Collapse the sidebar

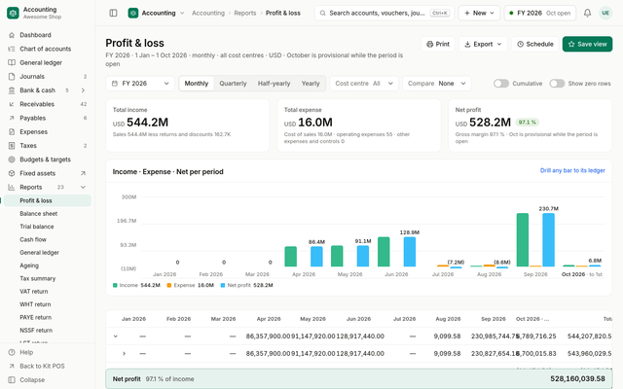click(x=48, y=380)
